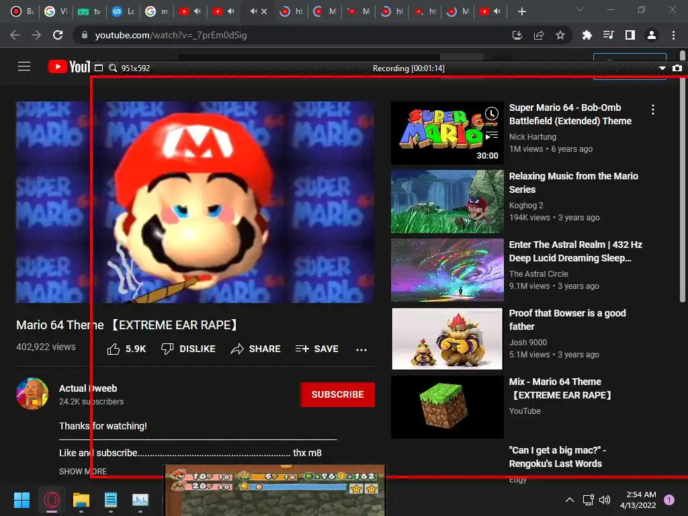Click the page vertical scrollbar
Viewport: 688px width, 516px height.
683,175
